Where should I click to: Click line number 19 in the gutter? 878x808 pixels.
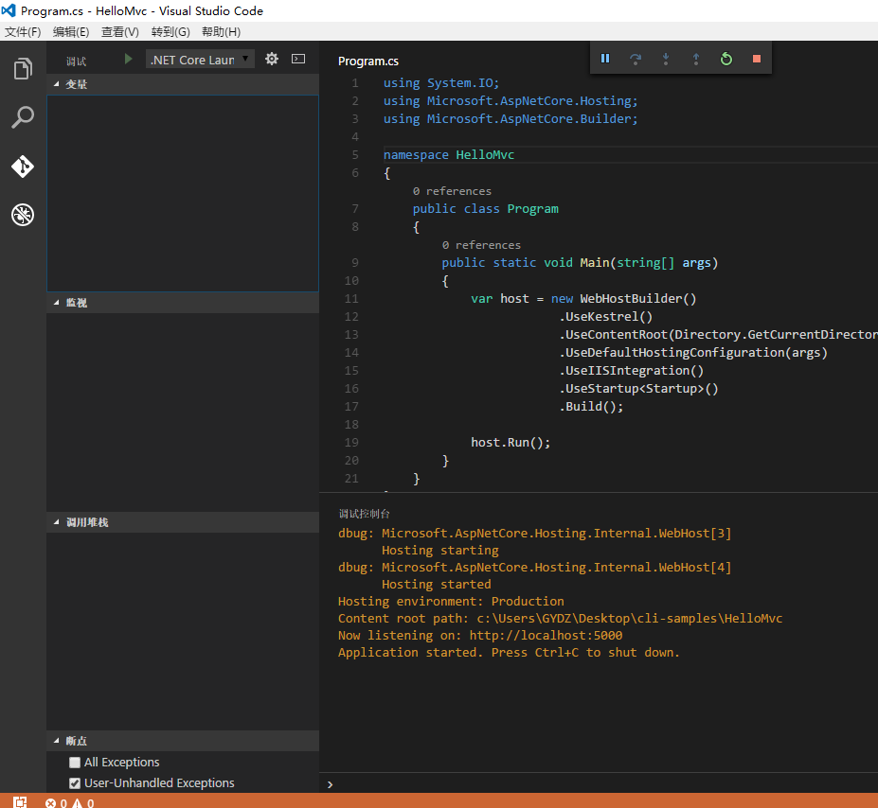point(351,442)
